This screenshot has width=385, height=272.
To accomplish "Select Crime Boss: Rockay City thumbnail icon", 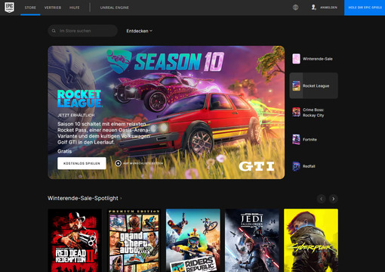I will (296, 113).
